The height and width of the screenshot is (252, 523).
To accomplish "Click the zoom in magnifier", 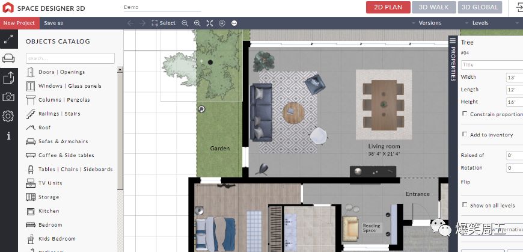I will pyautogui.click(x=197, y=23).
